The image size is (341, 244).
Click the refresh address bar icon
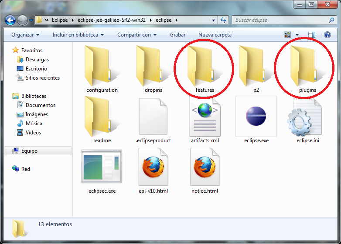pos(223,20)
